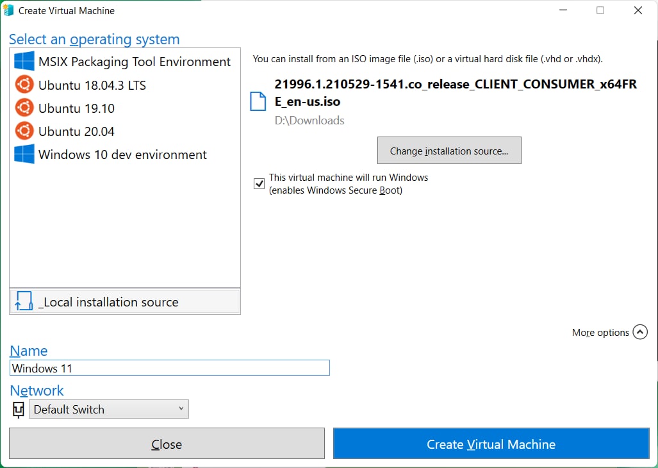Click the ISO file document icon

(258, 101)
